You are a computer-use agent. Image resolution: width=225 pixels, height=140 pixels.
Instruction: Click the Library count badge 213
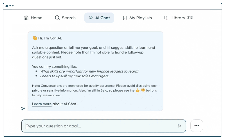pos(190,18)
